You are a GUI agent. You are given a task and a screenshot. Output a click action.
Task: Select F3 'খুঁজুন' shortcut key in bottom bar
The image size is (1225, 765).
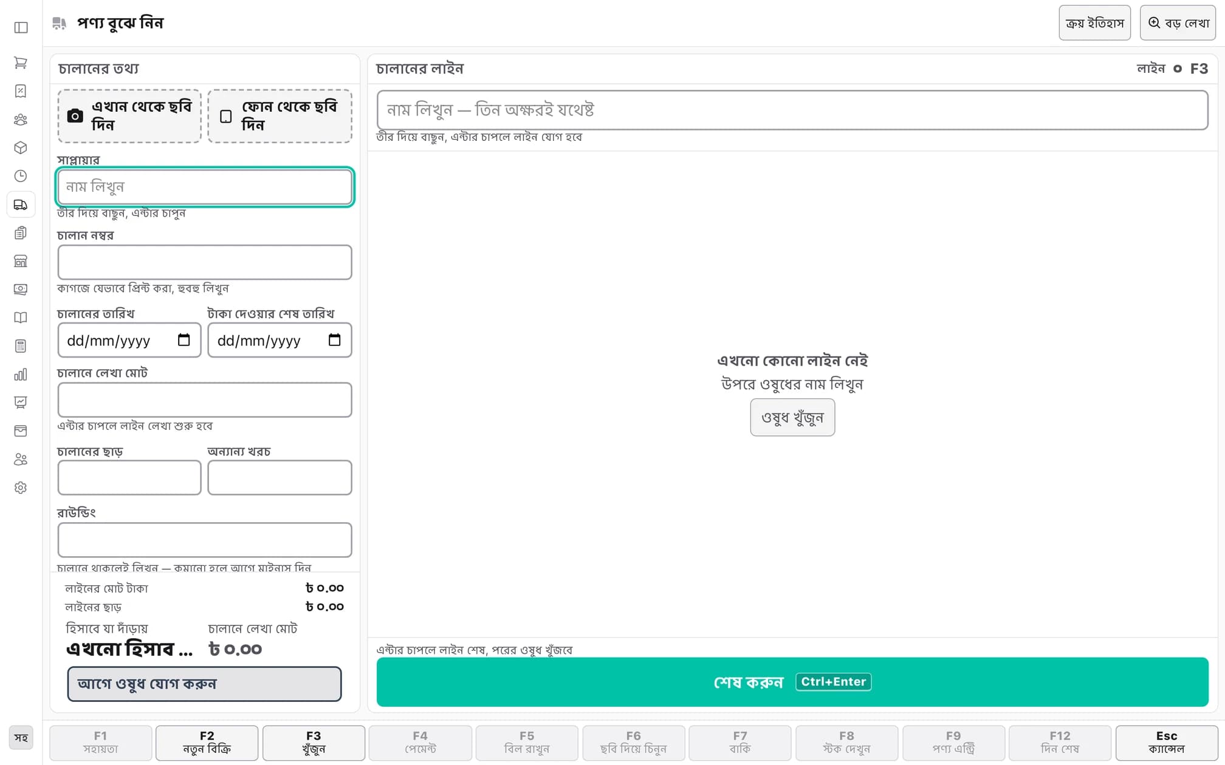(314, 743)
